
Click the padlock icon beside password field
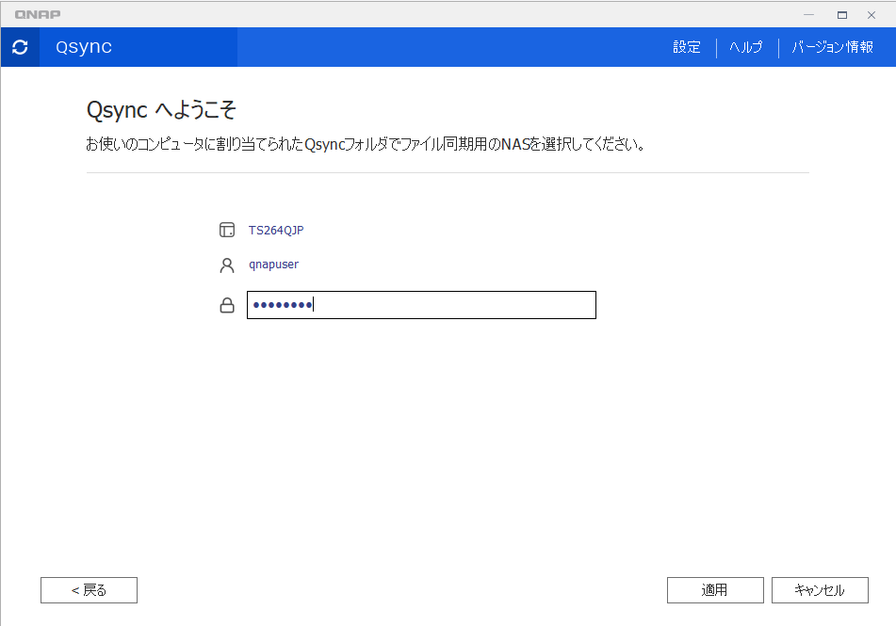coord(226,305)
